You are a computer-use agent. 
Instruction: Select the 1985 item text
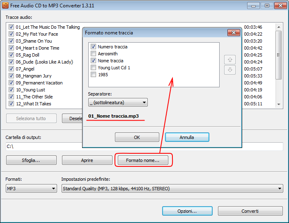(x=103, y=75)
